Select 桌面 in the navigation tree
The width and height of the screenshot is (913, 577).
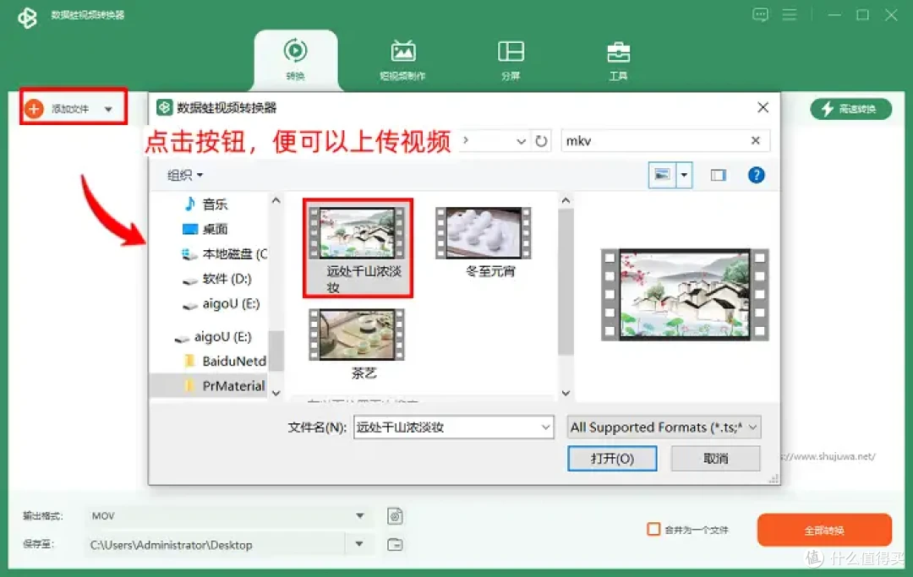215,229
